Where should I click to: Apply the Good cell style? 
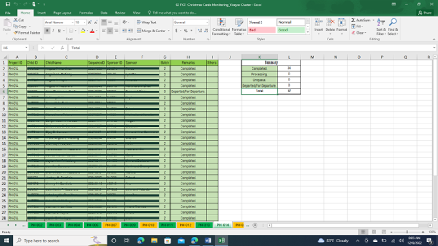click(x=291, y=30)
